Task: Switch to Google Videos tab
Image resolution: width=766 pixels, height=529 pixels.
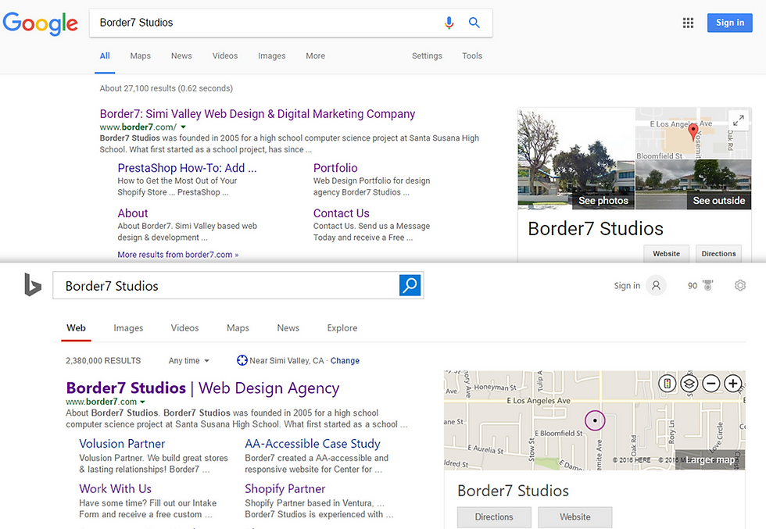Action: point(225,55)
